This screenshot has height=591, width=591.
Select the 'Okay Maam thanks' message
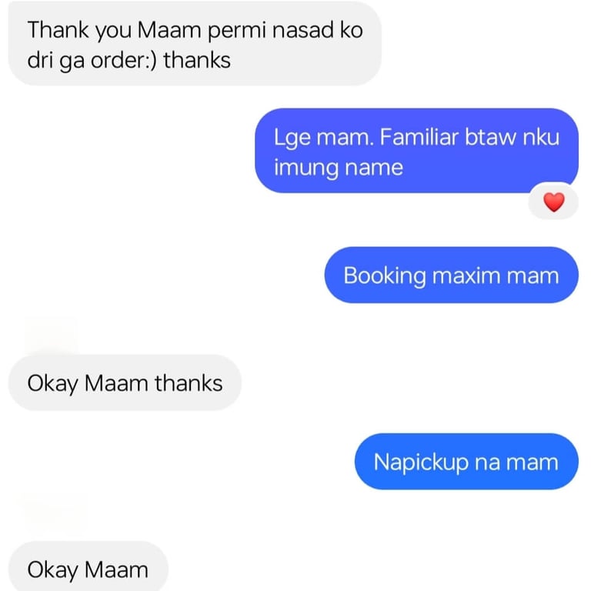(125, 382)
